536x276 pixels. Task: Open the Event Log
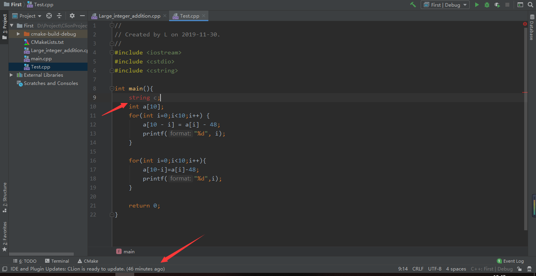(x=510, y=261)
